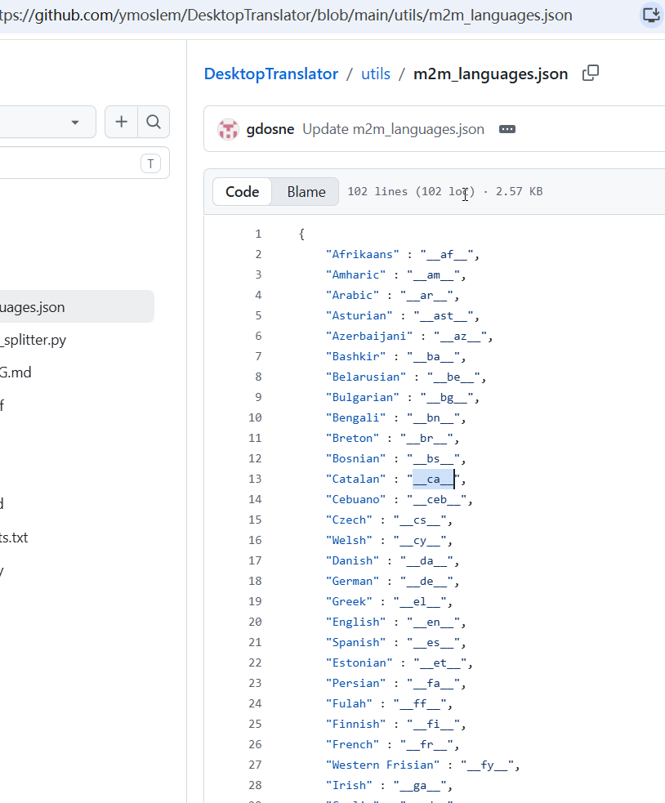Click the "Bulgarian" key text

click(x=362, y=397)
